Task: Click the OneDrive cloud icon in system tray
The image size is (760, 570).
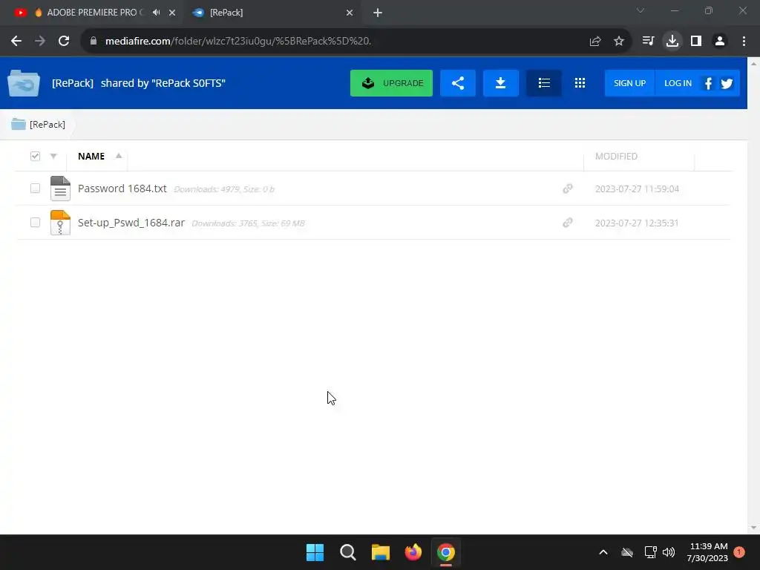Action: pos(627,552)
